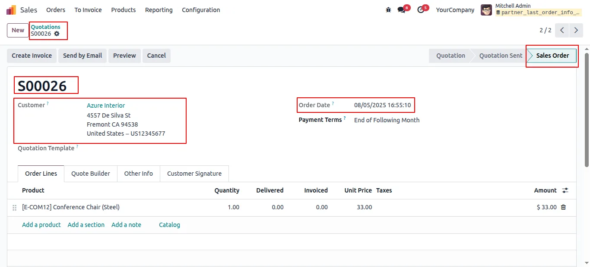This screenshot has height=267, width=590.
Task: Open the Mitchell Admin user menu
Action: 531,9
